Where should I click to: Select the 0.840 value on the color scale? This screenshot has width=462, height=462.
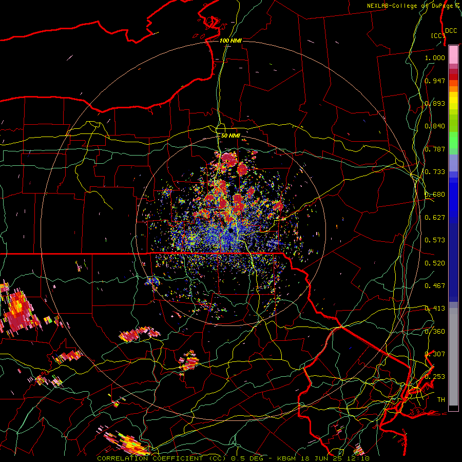click(435, 126)
